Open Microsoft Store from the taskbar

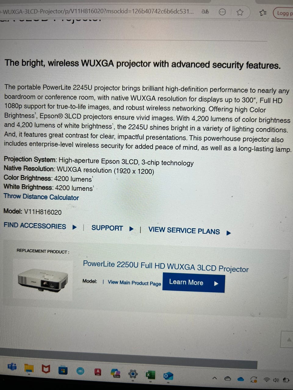(x=63, y=370)
